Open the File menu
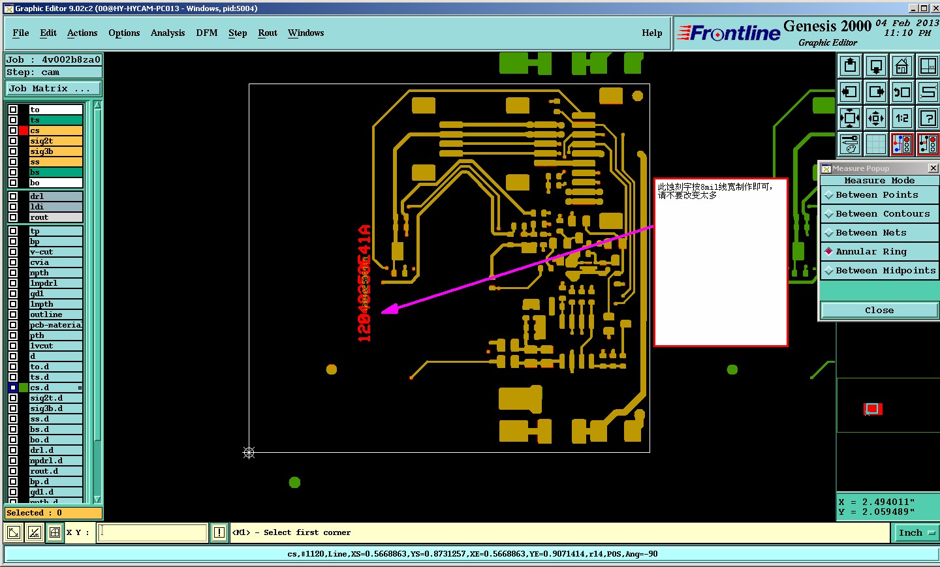940x567 pixels. coord(21,33)
